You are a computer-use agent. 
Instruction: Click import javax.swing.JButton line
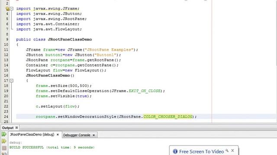[x=49, y=14]
